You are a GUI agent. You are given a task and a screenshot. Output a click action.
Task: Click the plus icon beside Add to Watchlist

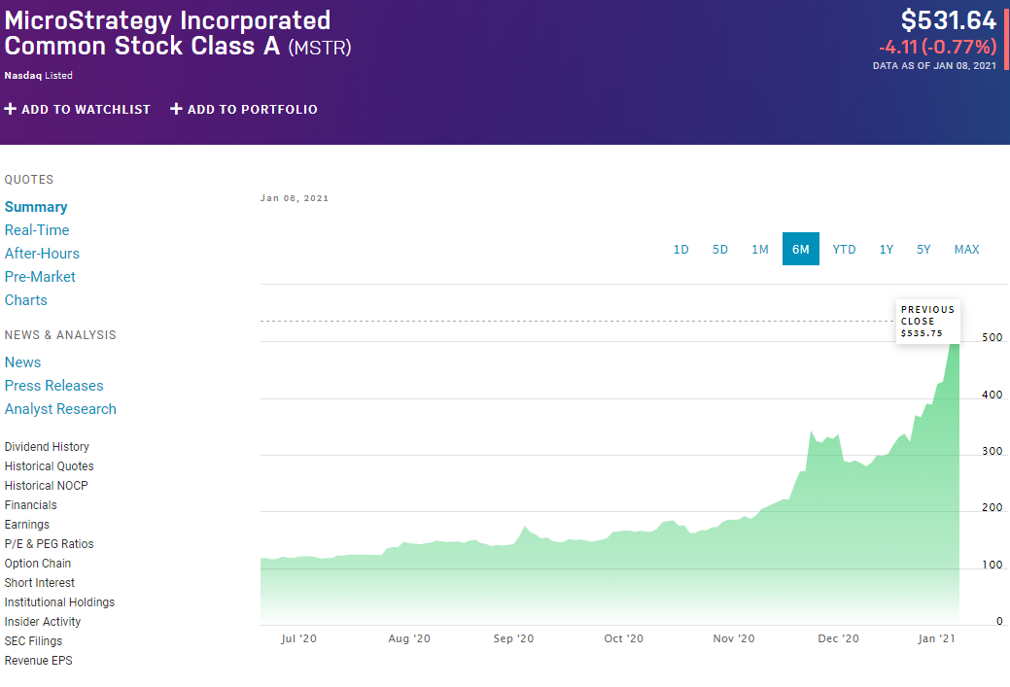11,109
